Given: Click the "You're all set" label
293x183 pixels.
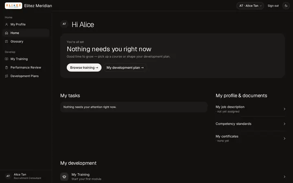Looking at the screenshot, I should click(x=75, y=42).
